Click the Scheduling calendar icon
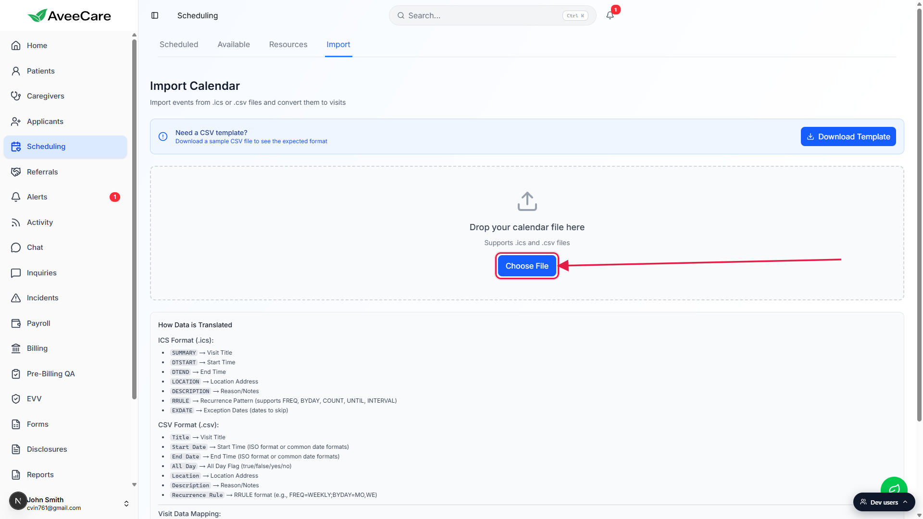 point(16,147)
